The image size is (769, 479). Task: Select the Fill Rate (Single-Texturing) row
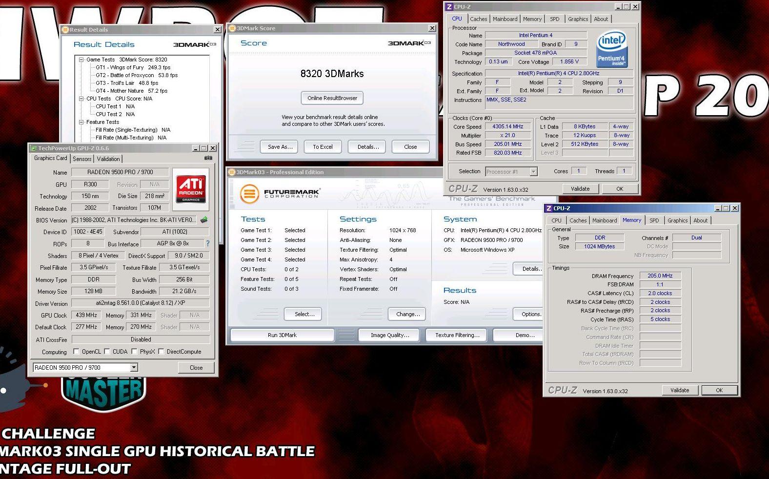133,130
